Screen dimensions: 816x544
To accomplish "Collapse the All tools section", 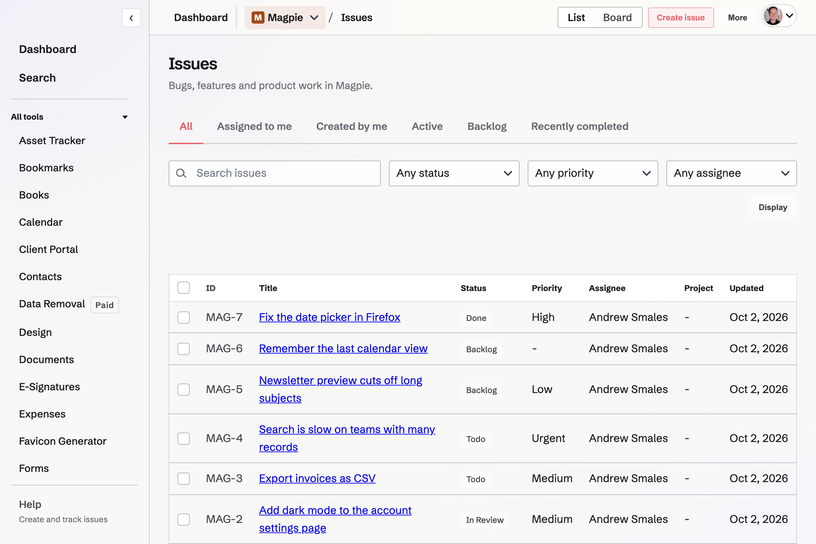I will (x=69, y=117).
